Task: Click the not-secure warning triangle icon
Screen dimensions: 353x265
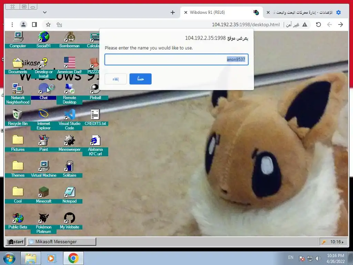Action: pos(305,24)
